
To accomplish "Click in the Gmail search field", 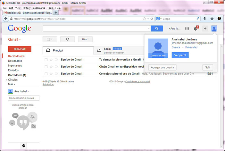I will click(96, 29).
